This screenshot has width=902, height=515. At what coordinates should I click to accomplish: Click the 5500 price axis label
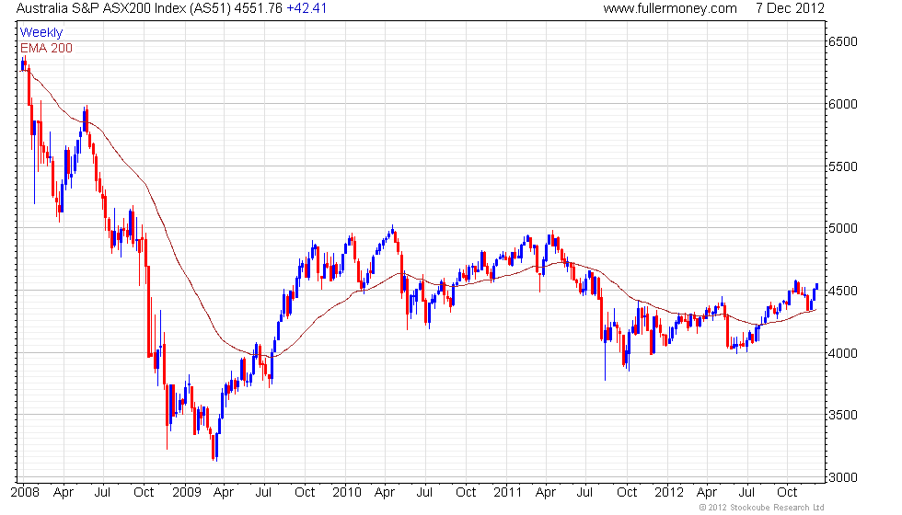843,166
